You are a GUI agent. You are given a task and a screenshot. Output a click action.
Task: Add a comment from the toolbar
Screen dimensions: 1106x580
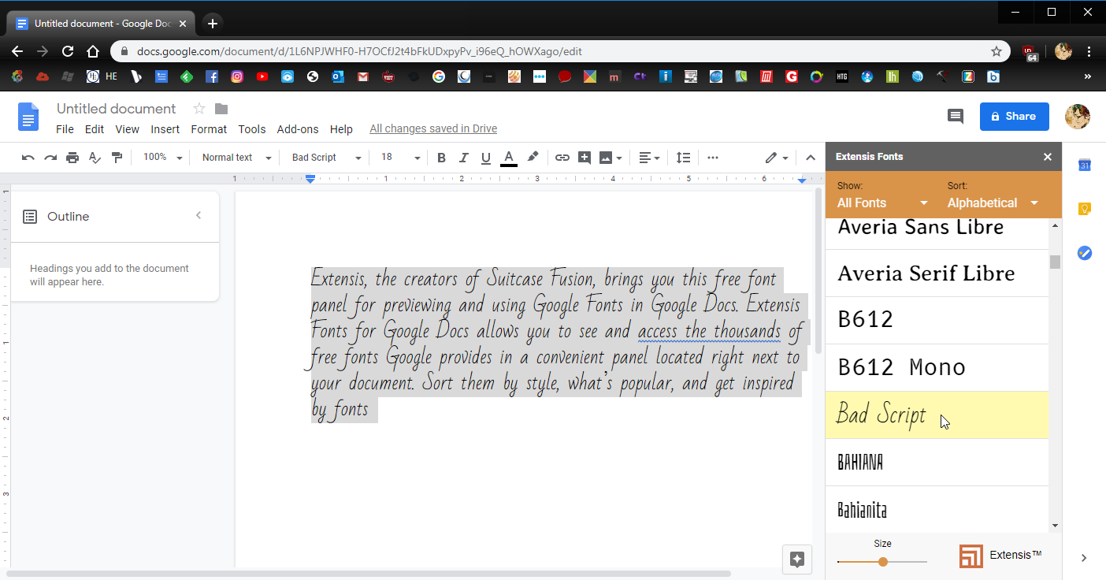pos(585,158)
